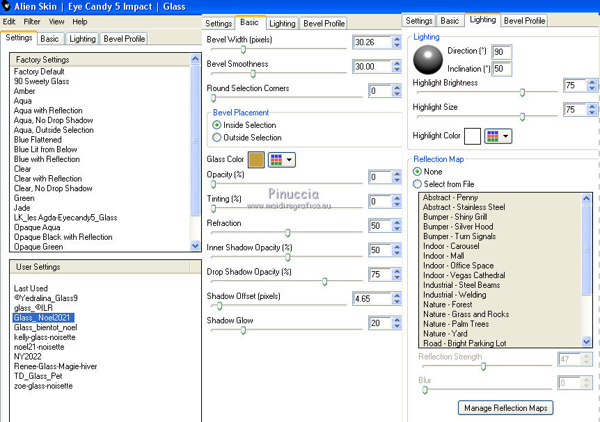Screen dimensions: 600x422
Task: Click the white Highlight Color swatch
Action: (473, 136)
